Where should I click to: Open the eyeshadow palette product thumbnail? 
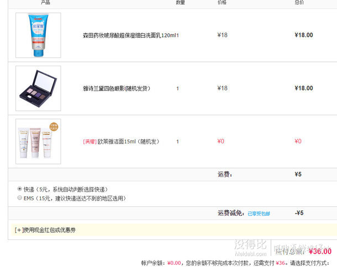click(38, 88)
